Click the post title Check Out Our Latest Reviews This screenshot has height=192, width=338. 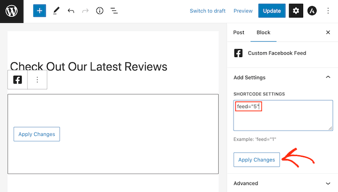pos(88,66)
